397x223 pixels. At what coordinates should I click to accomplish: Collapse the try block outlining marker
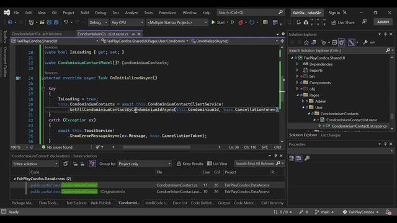(43, 89)
